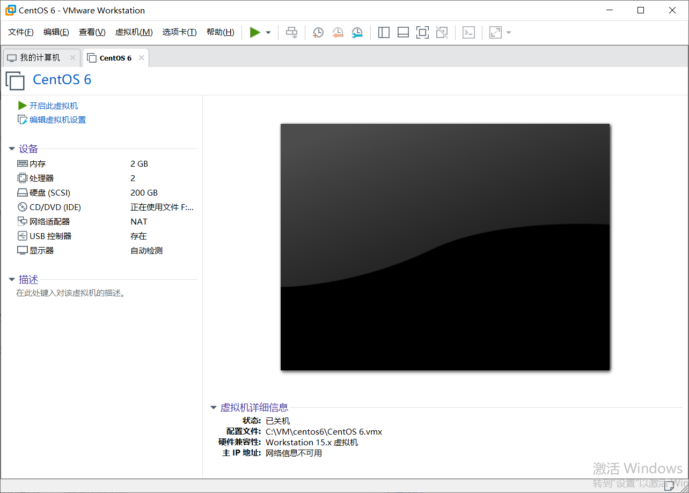Open the 帮助(H) menu
The height and width of the screenshot is (493, 689).
[x=221, y=32]
